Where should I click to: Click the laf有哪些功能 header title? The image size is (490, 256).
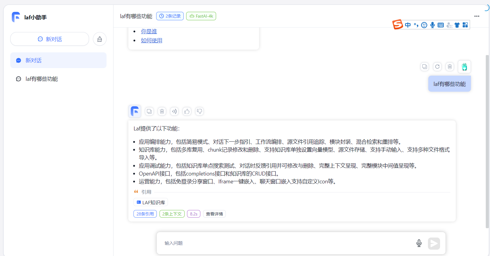click(136, 16)
